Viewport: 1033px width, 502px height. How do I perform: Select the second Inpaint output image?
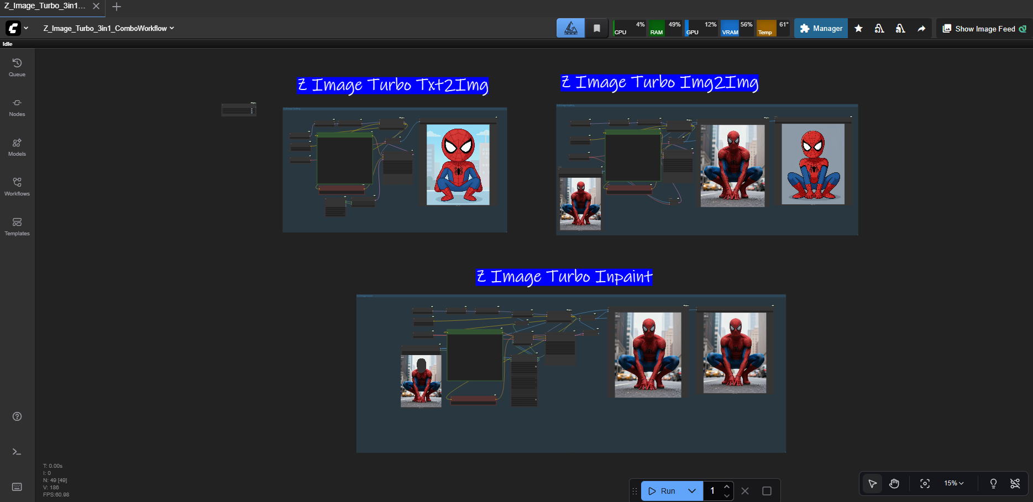(x=735, y=353)
